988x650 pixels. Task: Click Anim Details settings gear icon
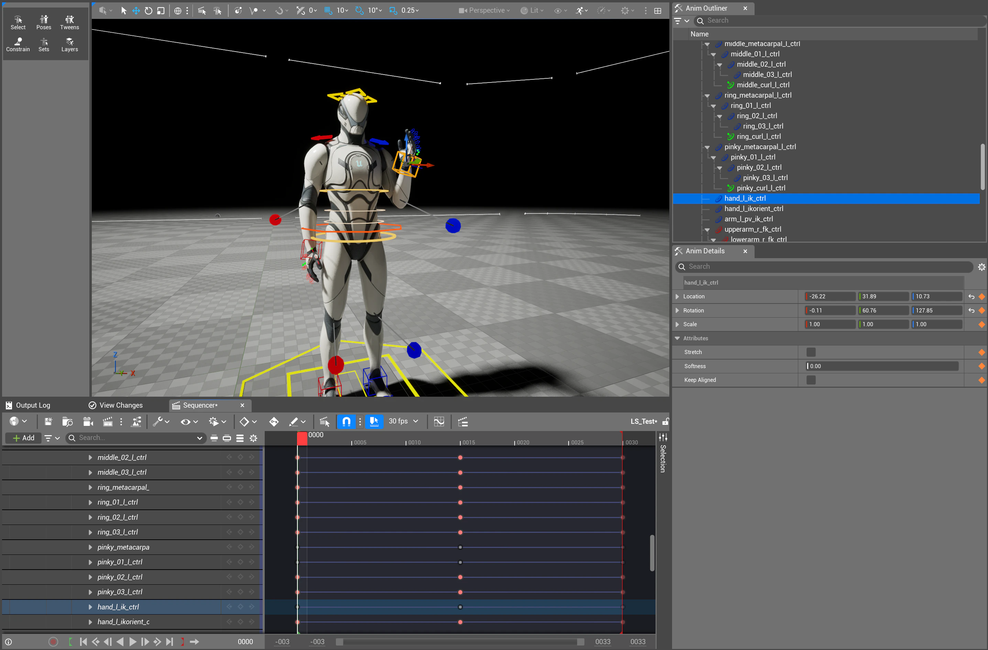tap(981, 267)
